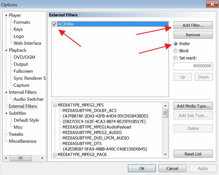Select External Filters in the tree
The width and height of the screenshot is (219, 175).
coord(23,106)
